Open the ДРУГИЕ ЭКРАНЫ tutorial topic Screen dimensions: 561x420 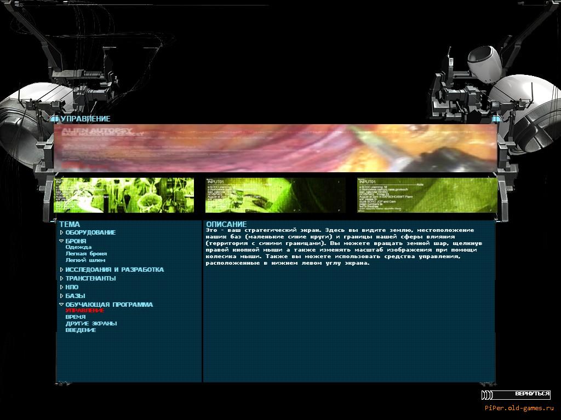pos(91,324)
